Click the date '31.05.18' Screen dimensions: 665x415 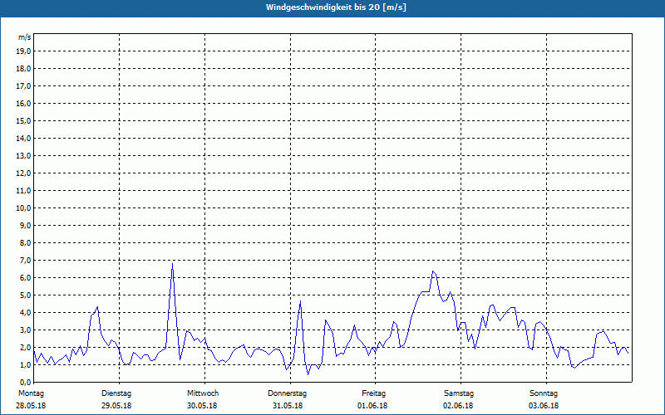tap(288, 406)
